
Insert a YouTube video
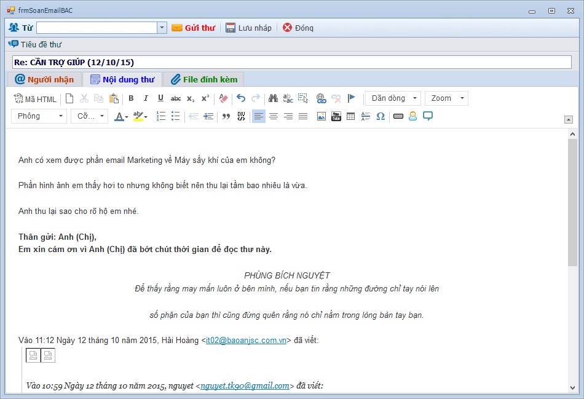click(336, 116)
